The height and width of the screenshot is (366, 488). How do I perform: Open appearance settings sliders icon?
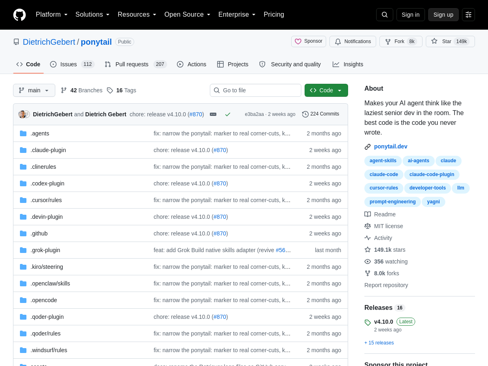click(x=468, y=15)
